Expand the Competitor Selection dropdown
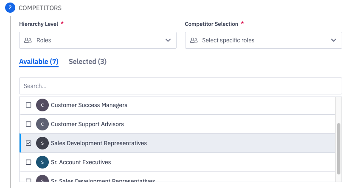 pos(263,40)
